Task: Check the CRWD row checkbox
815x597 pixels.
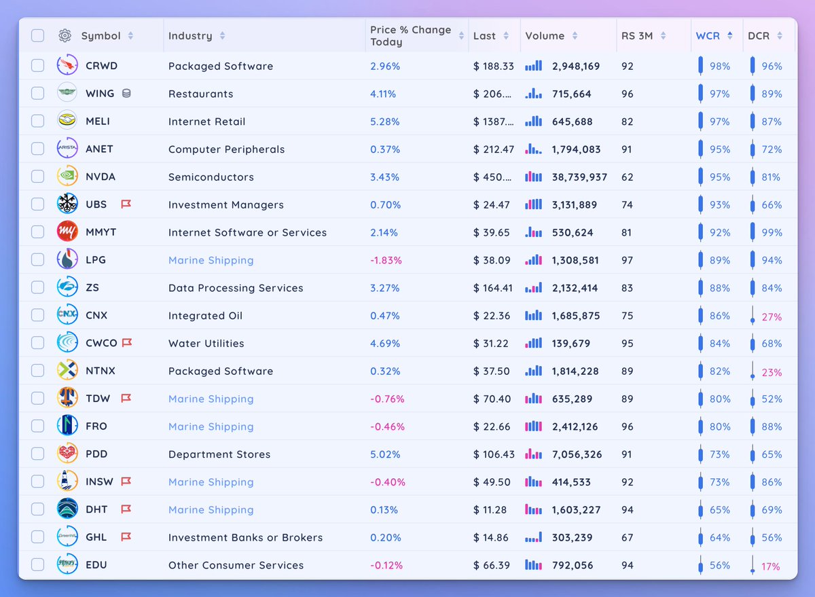Action: [37, 66]
